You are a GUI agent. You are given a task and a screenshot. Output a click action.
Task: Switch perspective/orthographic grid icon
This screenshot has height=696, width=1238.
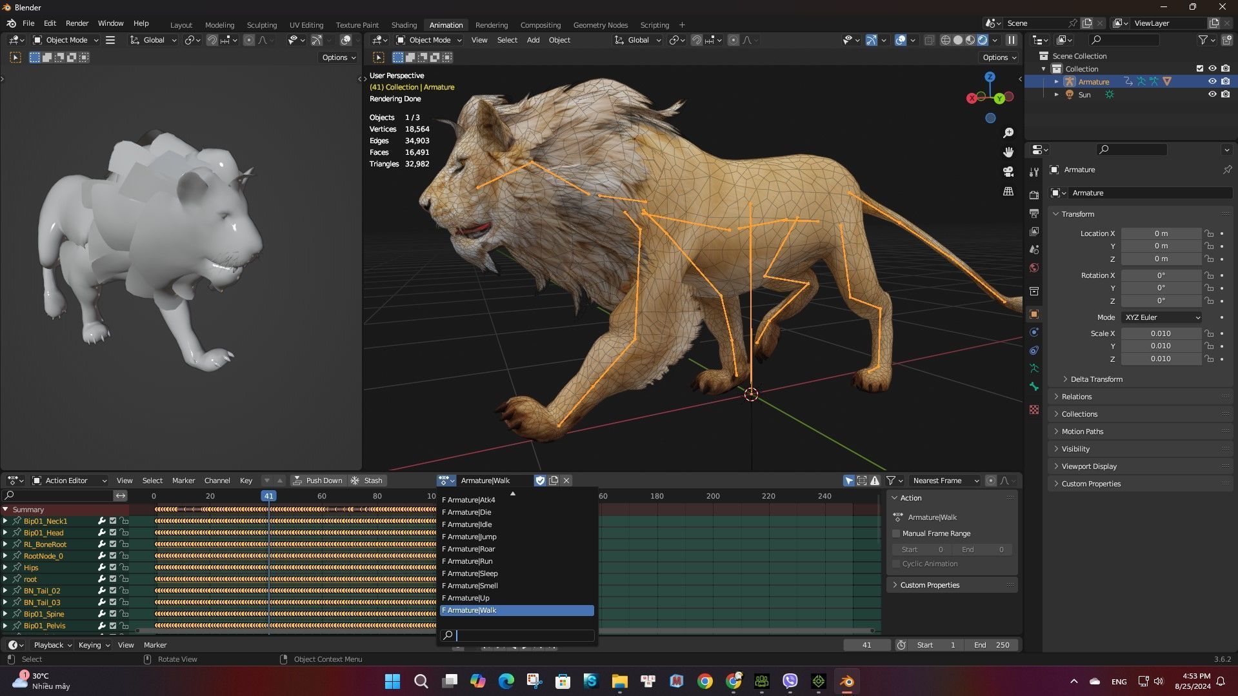pyautogui.click(x=1008, y=192)
